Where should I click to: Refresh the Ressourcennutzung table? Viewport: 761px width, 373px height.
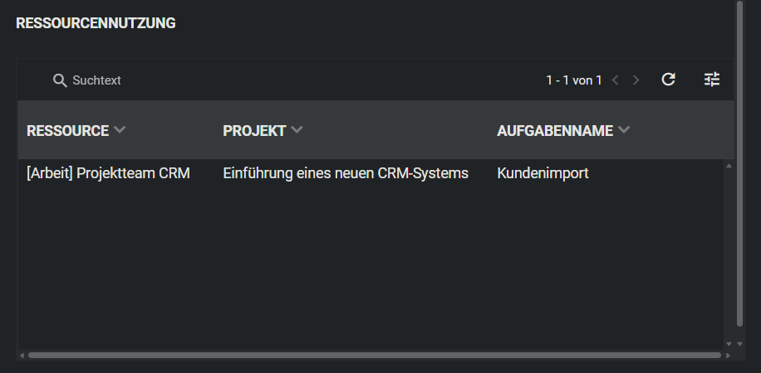[668, 80]
